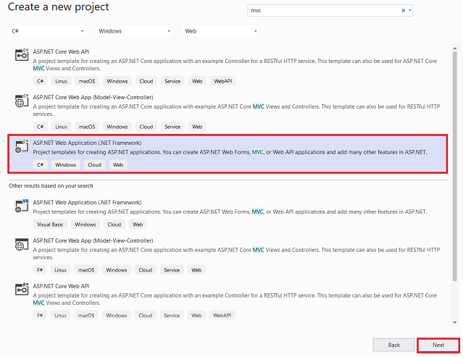
Task: Open the C# language filter dropdown
Action: pyautogui.click(x=47, y=31)
